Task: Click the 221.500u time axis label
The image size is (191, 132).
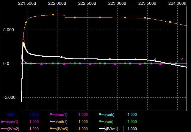Action: 27,3
